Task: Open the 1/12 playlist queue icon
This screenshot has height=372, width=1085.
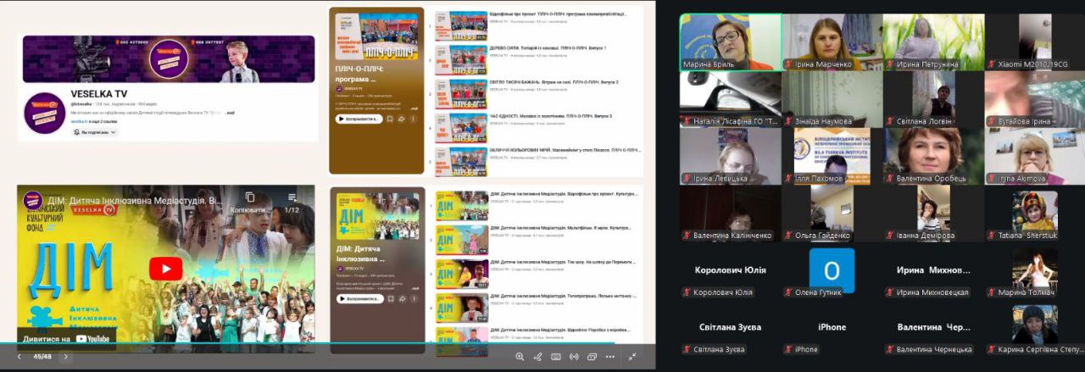Action: coord(292,198)
